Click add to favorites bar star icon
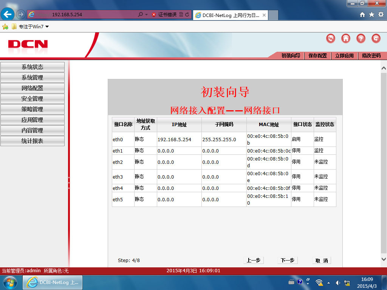Image resolution: width=387 pixels, height=290 pixels. click(5, 27)
